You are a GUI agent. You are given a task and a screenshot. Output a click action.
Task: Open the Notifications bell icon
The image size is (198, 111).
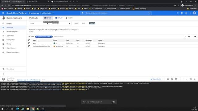click(x=186, y=13)
